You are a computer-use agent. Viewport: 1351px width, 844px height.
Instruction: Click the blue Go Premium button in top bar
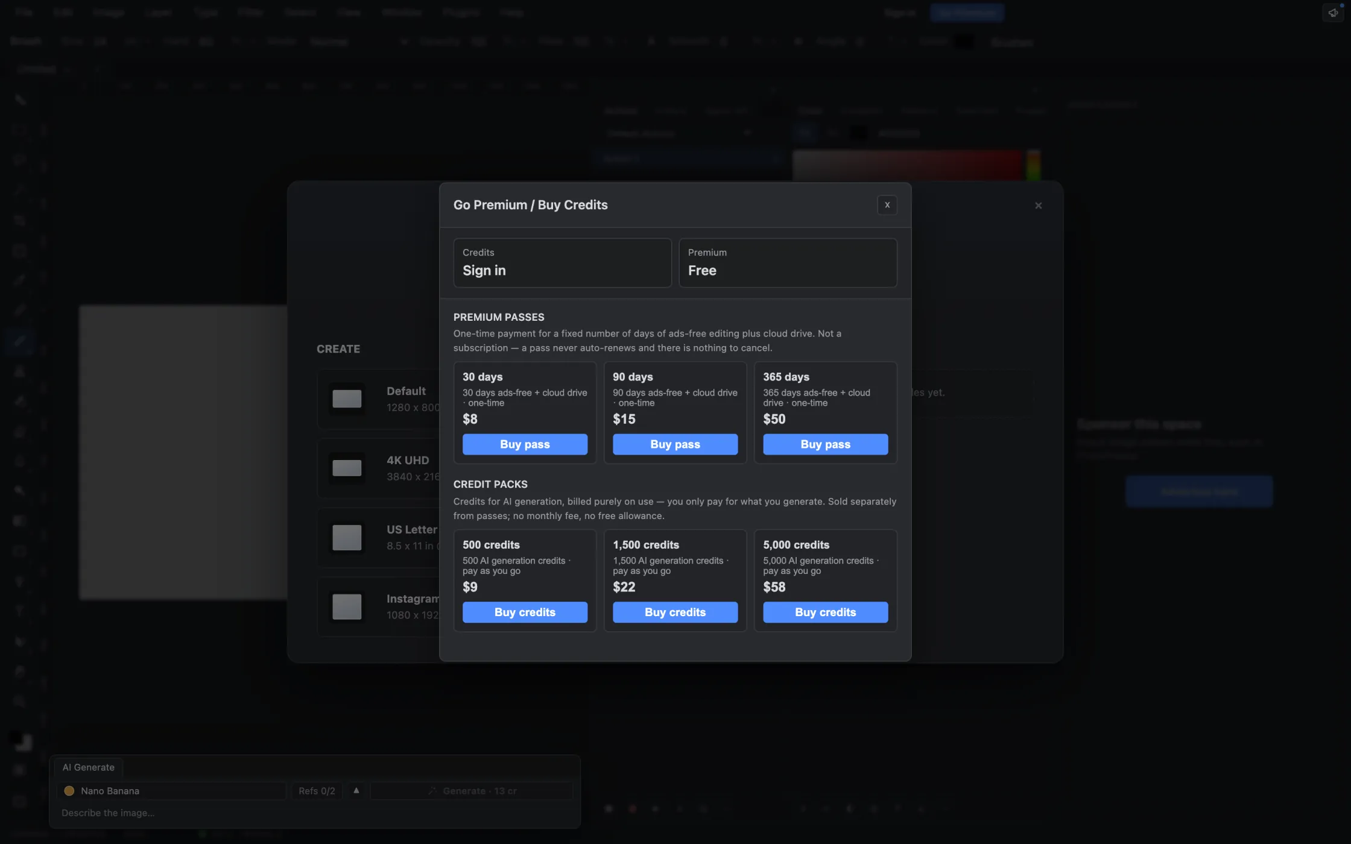[967, 13]
